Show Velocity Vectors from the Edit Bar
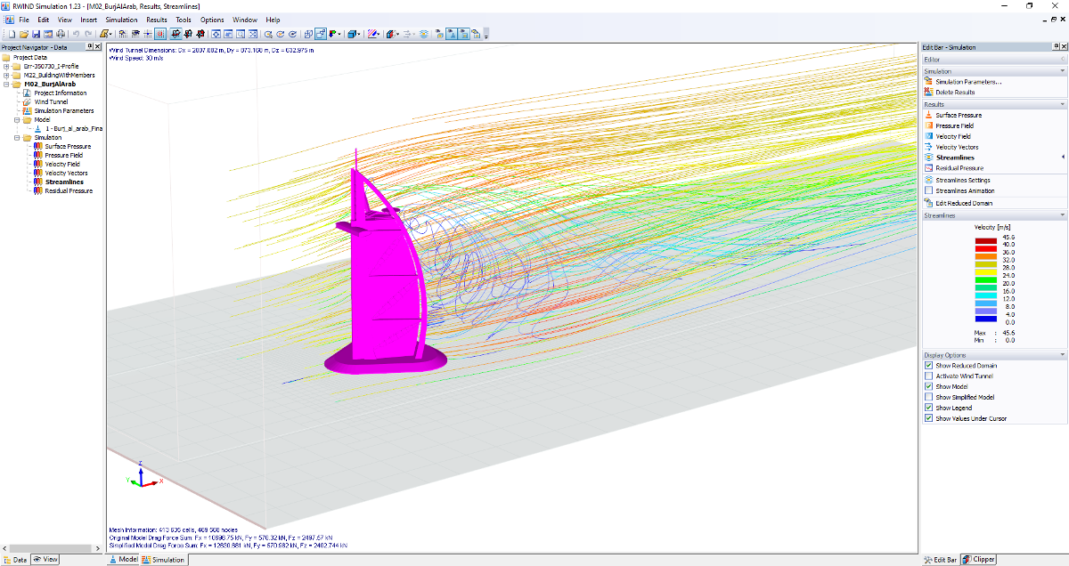Screen dimensions: 1069x566 click(x=957, y=147)
